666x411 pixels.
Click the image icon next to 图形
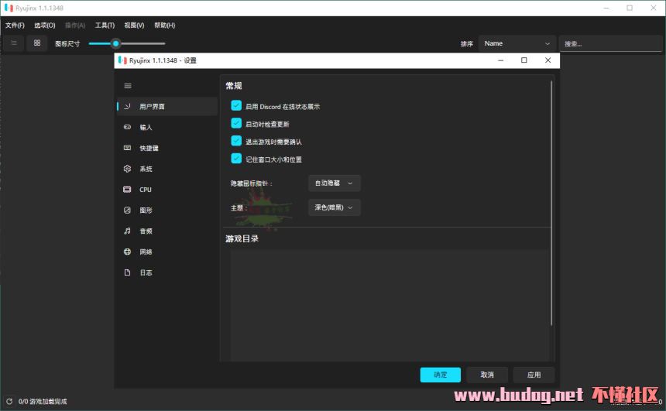pyautogui.click(x=127, y=211)
